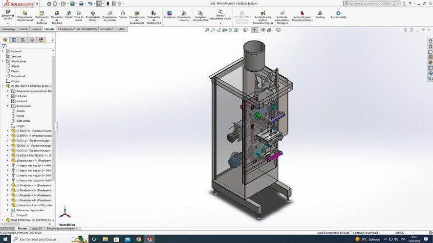
Task: Expand Relaciones de posición en EN node
Action: coord(8,91)
